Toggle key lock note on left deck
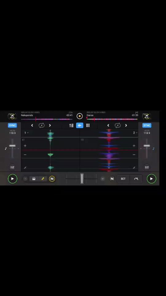The height and width of the screenshot is (296, 166). 6,149
